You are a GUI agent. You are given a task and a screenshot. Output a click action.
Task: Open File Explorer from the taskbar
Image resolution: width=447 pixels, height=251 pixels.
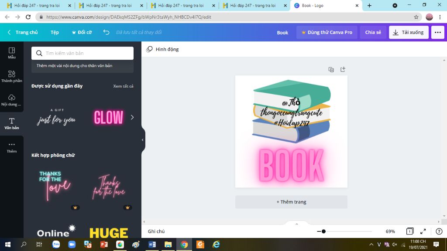coord(168,244)
